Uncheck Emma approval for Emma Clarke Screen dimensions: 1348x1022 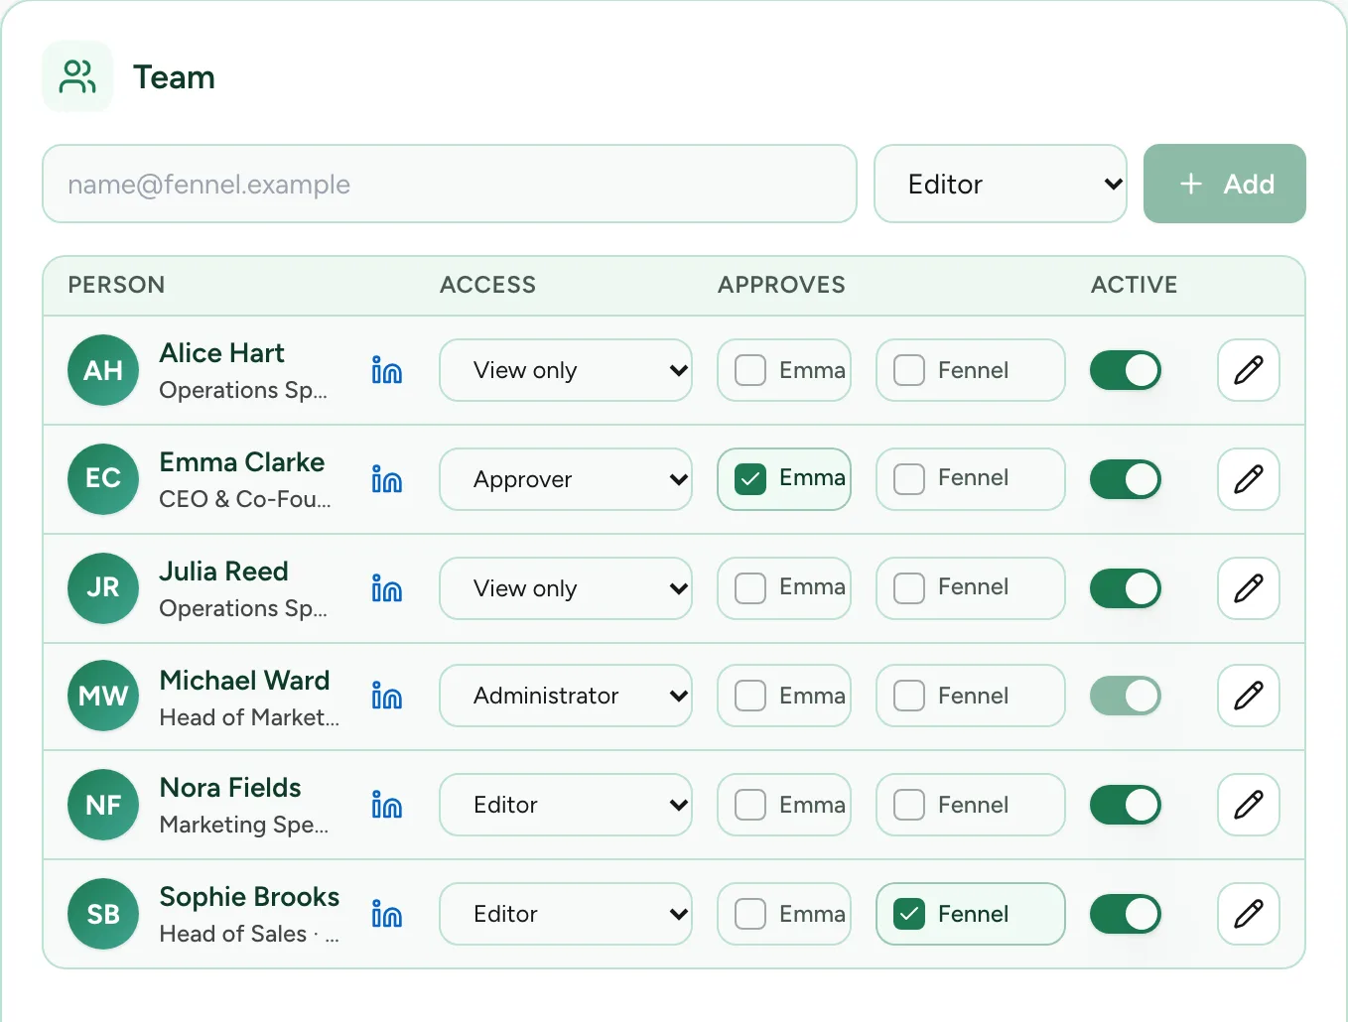pos(750,479)
